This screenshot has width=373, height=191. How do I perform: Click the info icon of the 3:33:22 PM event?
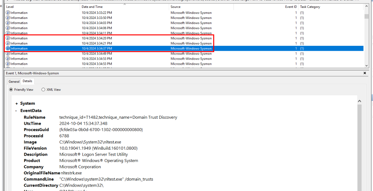coord(8,13)
